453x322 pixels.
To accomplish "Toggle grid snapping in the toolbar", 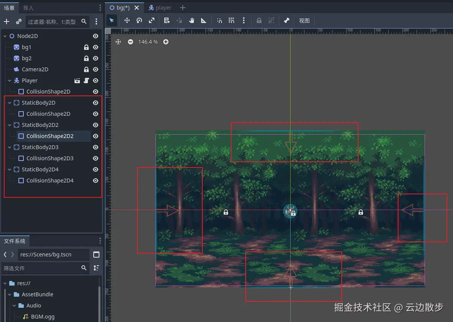I will (231, 21).
